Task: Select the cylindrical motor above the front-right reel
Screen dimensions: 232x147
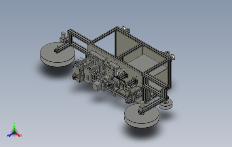Action: point(142,105)
